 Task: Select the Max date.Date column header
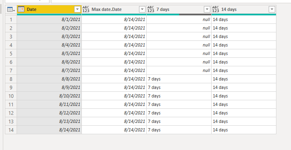(x=114, y=9)
